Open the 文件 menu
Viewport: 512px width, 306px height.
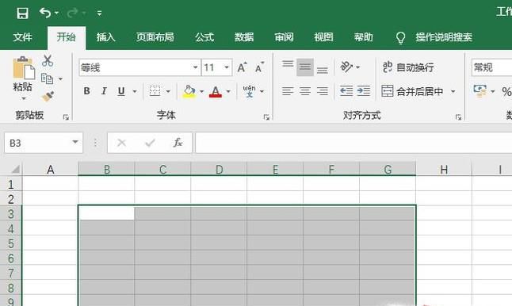point(22,37)
